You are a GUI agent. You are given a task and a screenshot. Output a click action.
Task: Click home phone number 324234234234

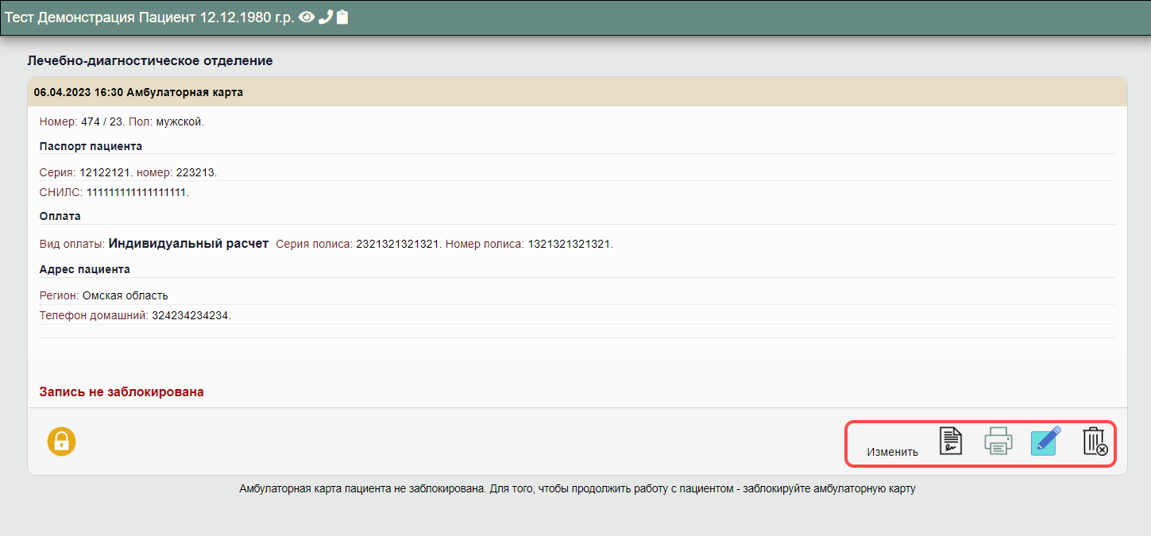[x=190, y=315]
